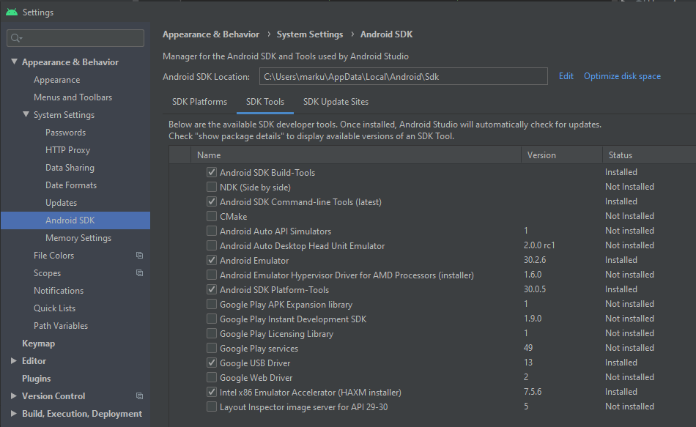Open Quick Lists settings
This screenshot has width=696, height=427.
tap(54, 308)
